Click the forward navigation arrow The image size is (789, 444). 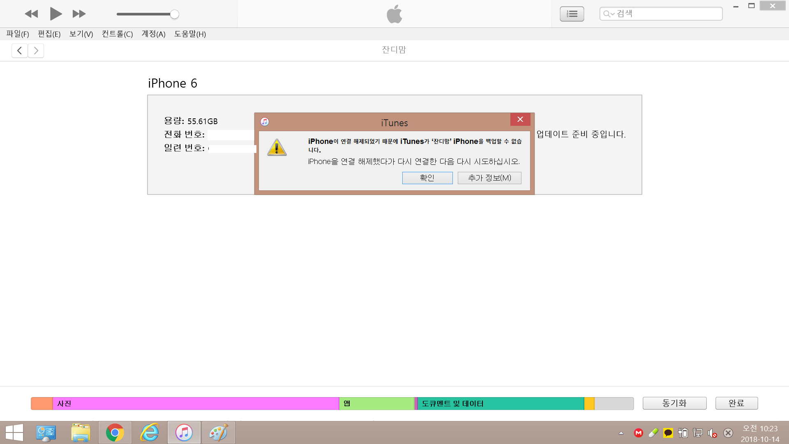tap(36, 51)
